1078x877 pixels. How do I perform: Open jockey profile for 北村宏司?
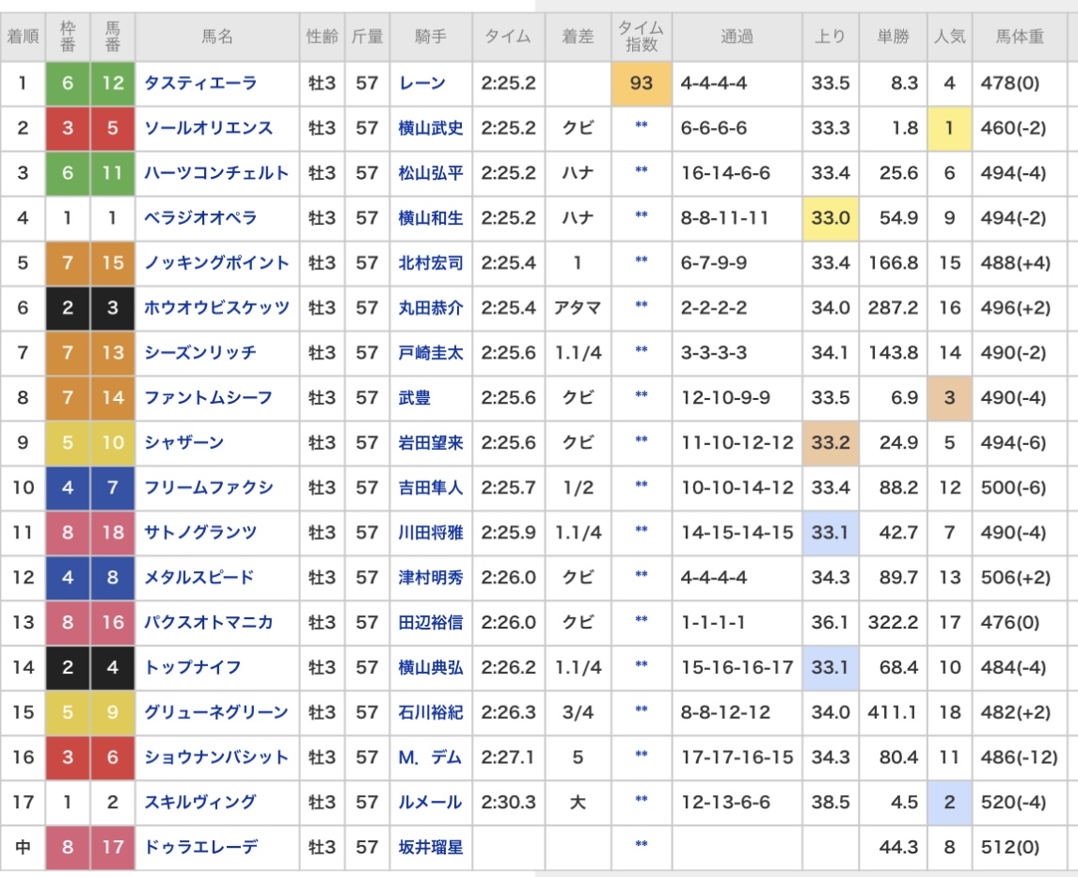(431, 263)
